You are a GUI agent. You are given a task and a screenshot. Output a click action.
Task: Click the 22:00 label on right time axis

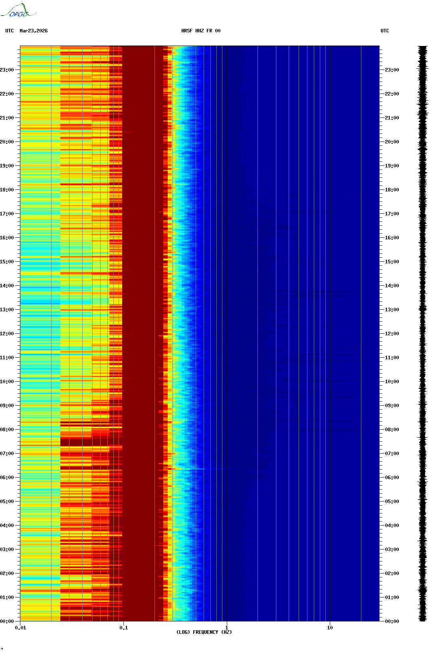392,94
